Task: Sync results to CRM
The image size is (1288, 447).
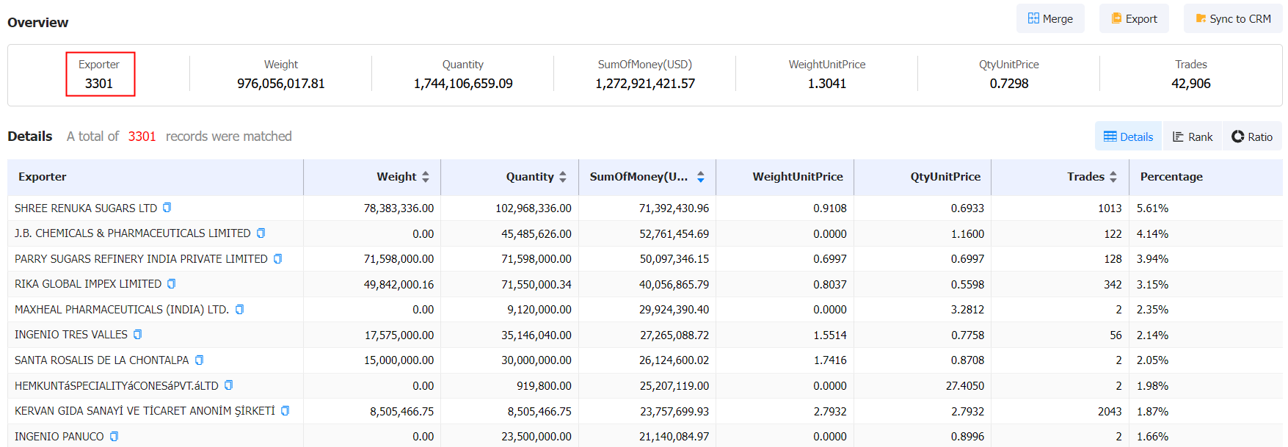Action: (x=1233, y=18)
